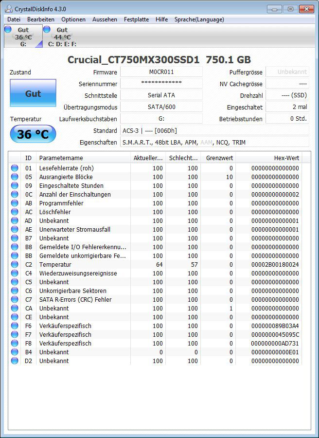This screenshot has width=319, height=438.
Task: Click status orb of the B4 row
Action: [x=15, y=352]
